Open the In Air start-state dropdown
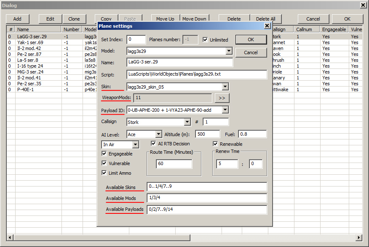 [x=136, y=145]
